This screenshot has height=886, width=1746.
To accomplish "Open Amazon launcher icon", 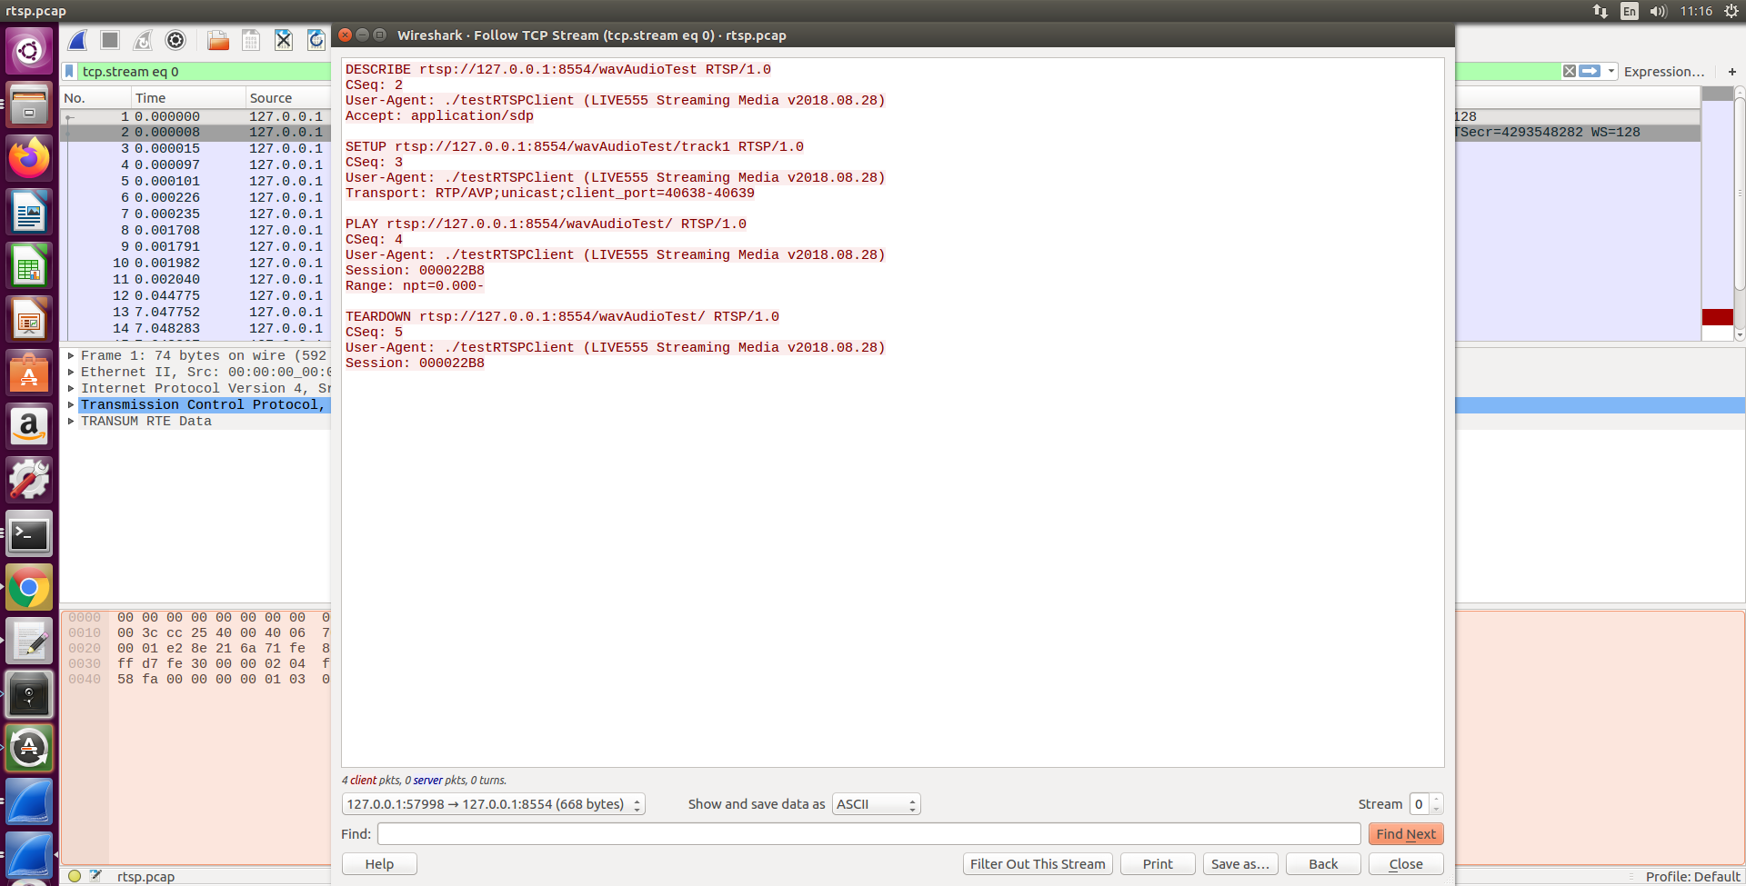I will [x=29, y=426].
